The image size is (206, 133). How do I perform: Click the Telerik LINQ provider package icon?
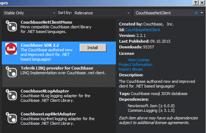11,72
